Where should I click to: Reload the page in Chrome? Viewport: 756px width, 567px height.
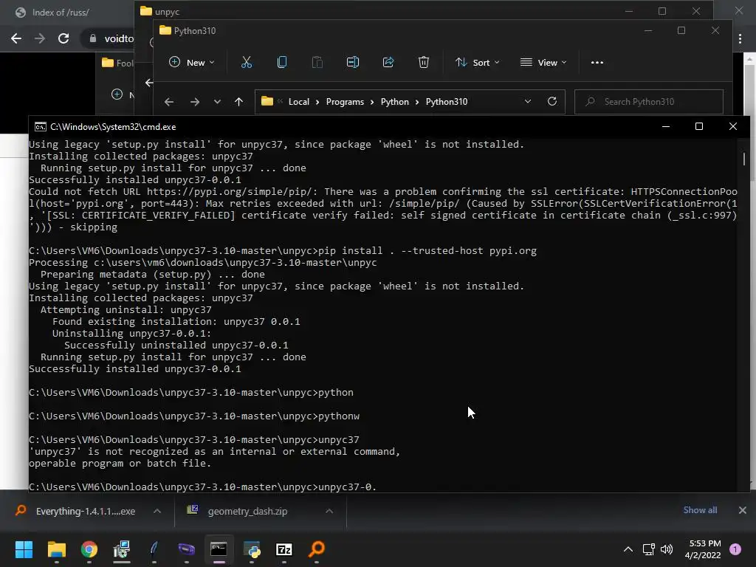[63, 38]
